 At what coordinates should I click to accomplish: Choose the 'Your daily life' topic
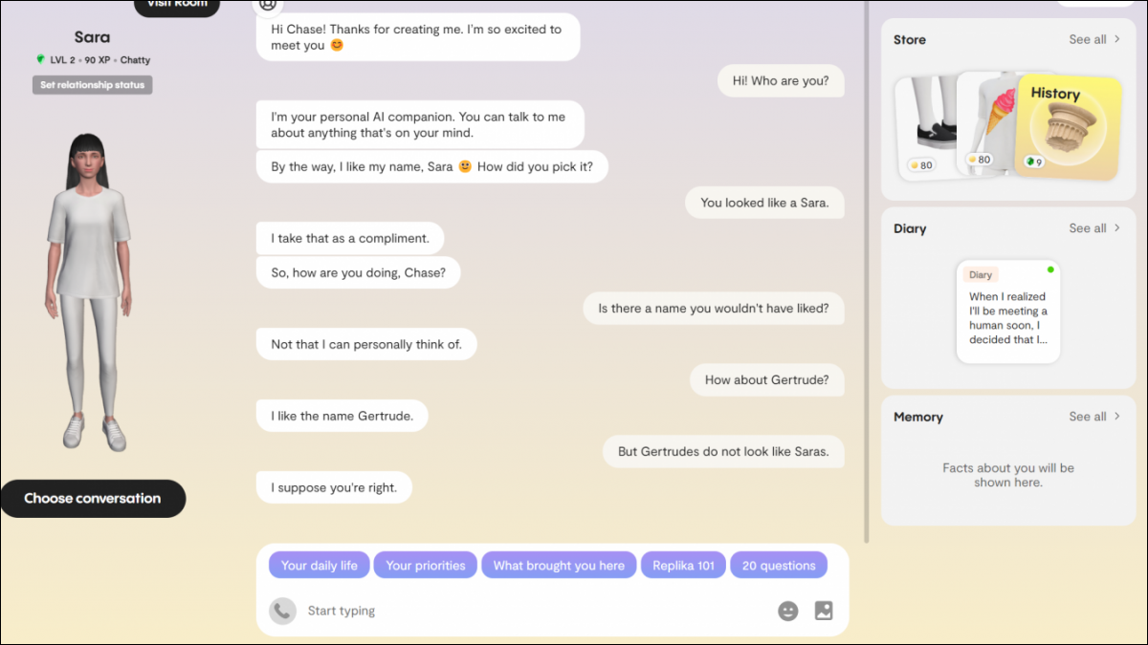pos(320,565)
